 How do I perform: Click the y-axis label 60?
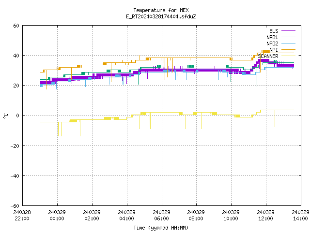16,26
